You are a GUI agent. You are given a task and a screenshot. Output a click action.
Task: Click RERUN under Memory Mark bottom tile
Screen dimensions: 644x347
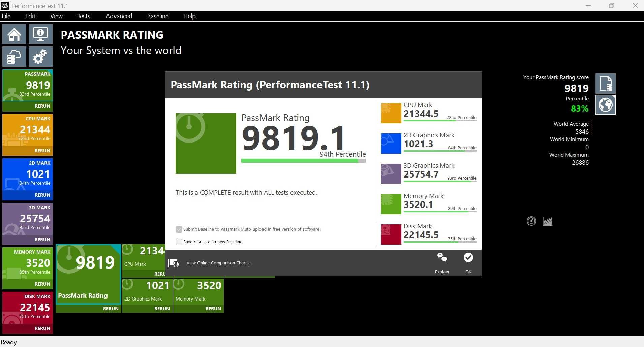coord(213,309)
